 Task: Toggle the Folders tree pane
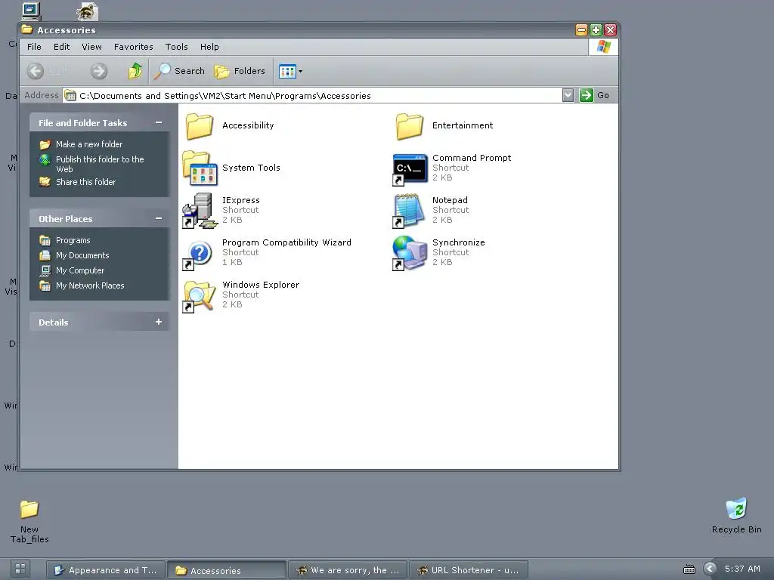[240, 72]
